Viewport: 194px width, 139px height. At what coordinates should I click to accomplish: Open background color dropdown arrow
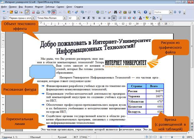click(x=157, y=18)
